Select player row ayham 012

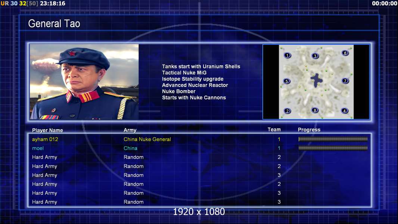pos(200,139)
